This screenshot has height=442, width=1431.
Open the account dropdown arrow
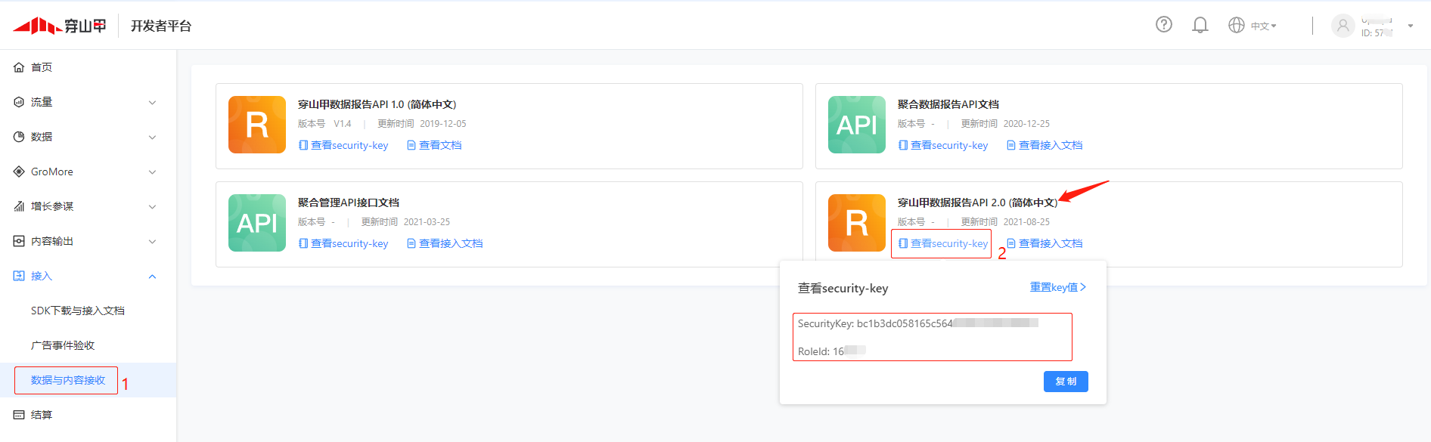point(1411,26)
